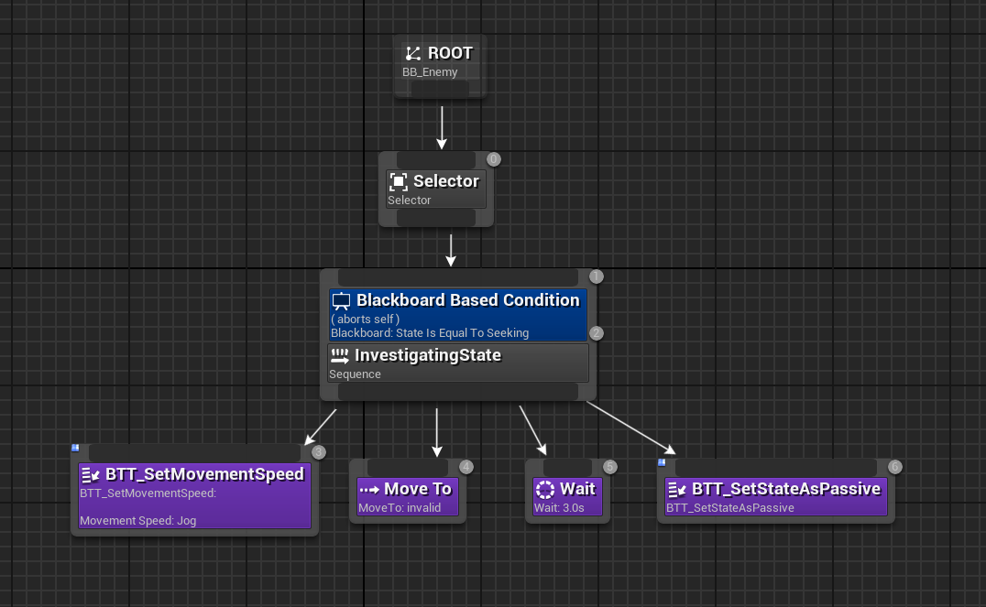Viewport: 986px width, 607px height.
Task: Click execution index badge 6
Action: click(x=894, y=467)
